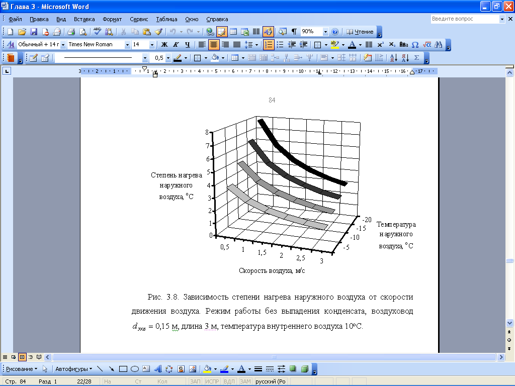Select the Oval shape tool
This screenshot has width=515, height=386.
[135, 369]
